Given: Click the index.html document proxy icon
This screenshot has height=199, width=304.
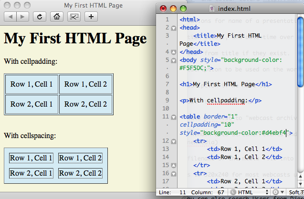Looking at the screenshot, I should coord(212,9).
